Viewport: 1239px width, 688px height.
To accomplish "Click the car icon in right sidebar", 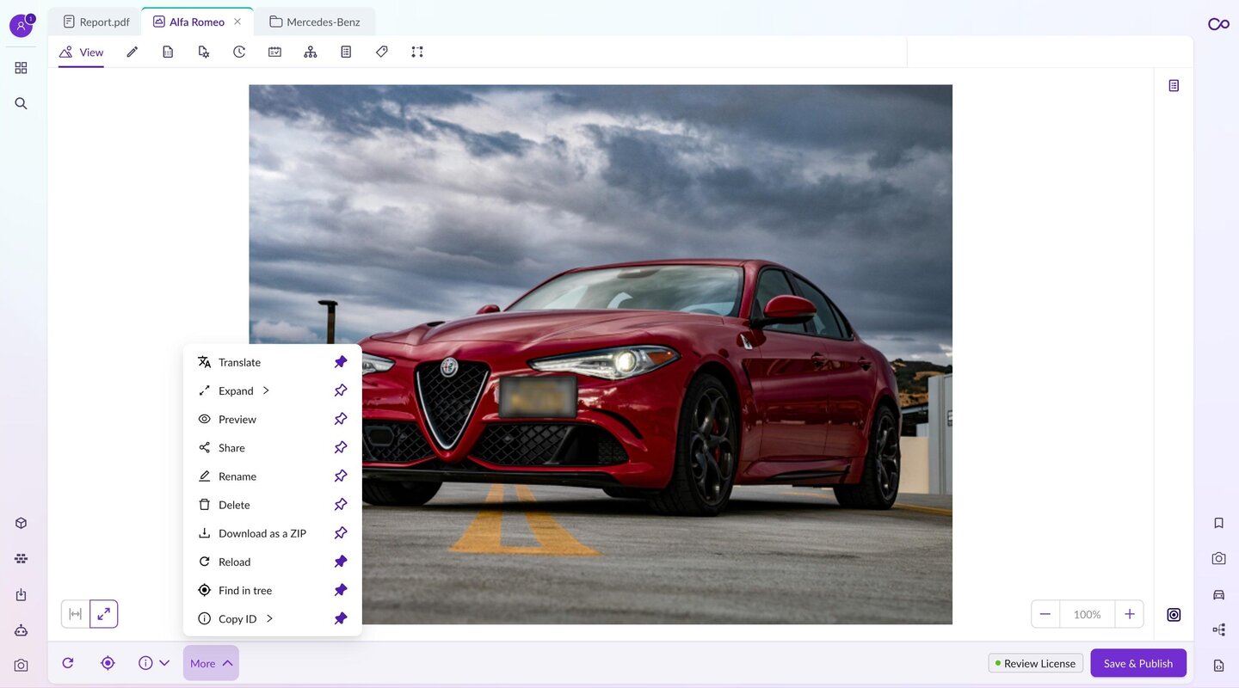I will [x=1218, y=594].
